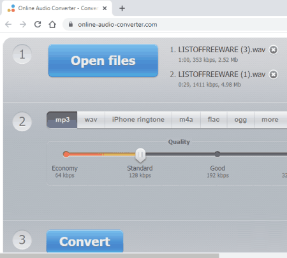
Task: Click the Economy 64 kbps label
Action: [65, 171]
